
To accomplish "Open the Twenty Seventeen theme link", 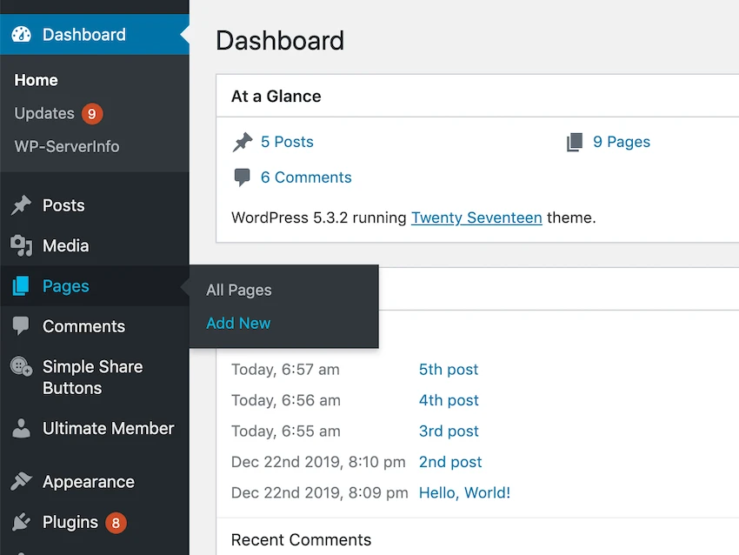I will (476, 217).
